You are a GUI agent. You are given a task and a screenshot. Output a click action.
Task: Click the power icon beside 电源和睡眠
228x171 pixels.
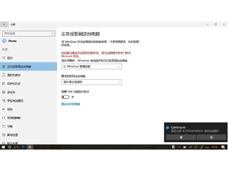(4, 118)
